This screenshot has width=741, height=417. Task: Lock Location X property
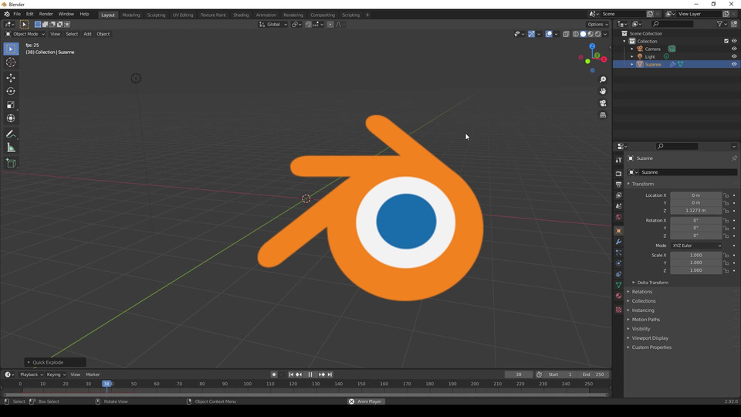pos(726,195)
